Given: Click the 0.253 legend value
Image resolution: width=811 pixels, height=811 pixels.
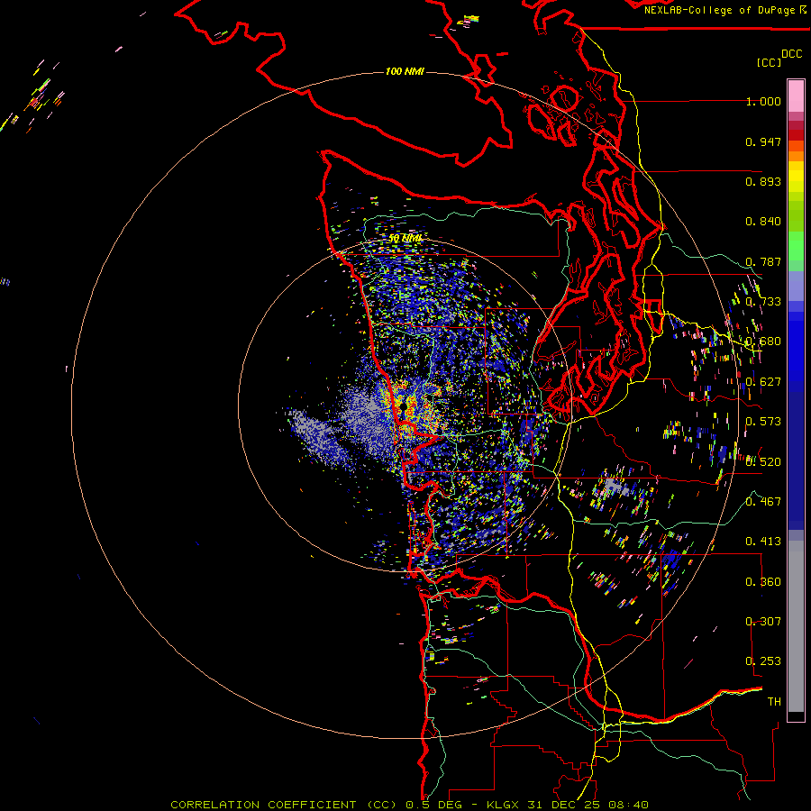Looking at the screenshot, I should tap(763, 661).
